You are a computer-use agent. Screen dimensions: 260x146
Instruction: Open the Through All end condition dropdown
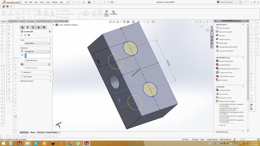(37, 51)
